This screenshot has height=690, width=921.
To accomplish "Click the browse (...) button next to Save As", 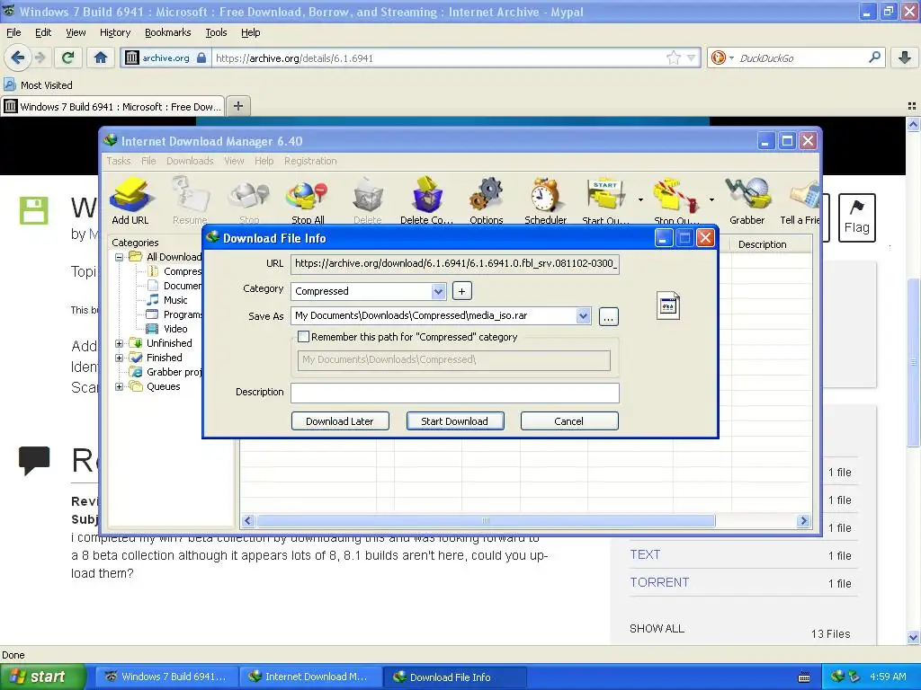I will tap(609, 317).
